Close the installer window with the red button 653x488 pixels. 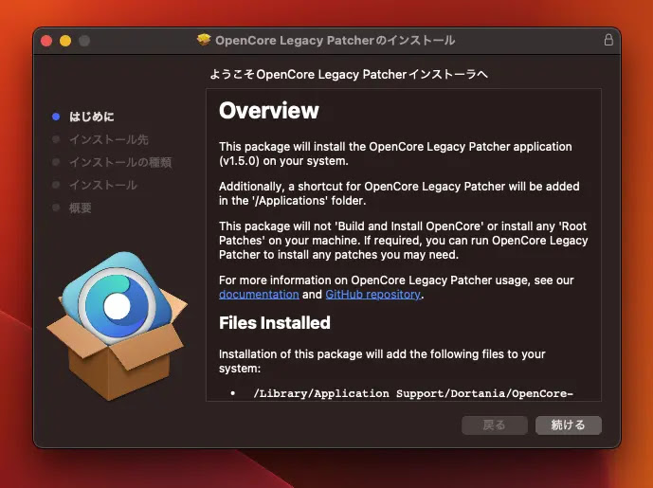[x=46, y=41]
